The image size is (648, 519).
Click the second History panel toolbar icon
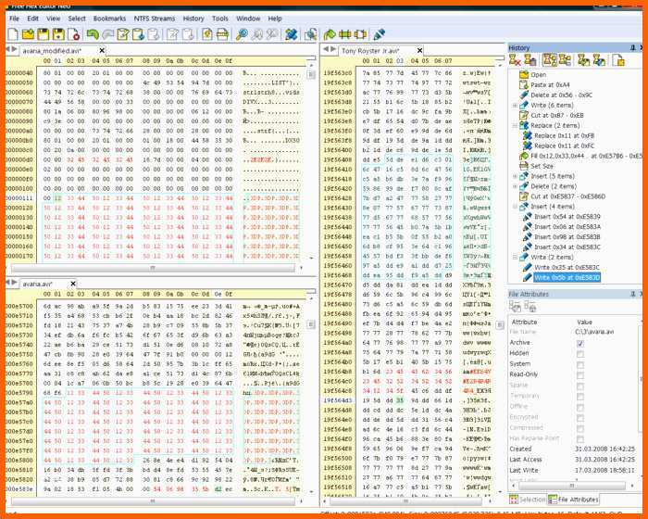click(530, 60)
